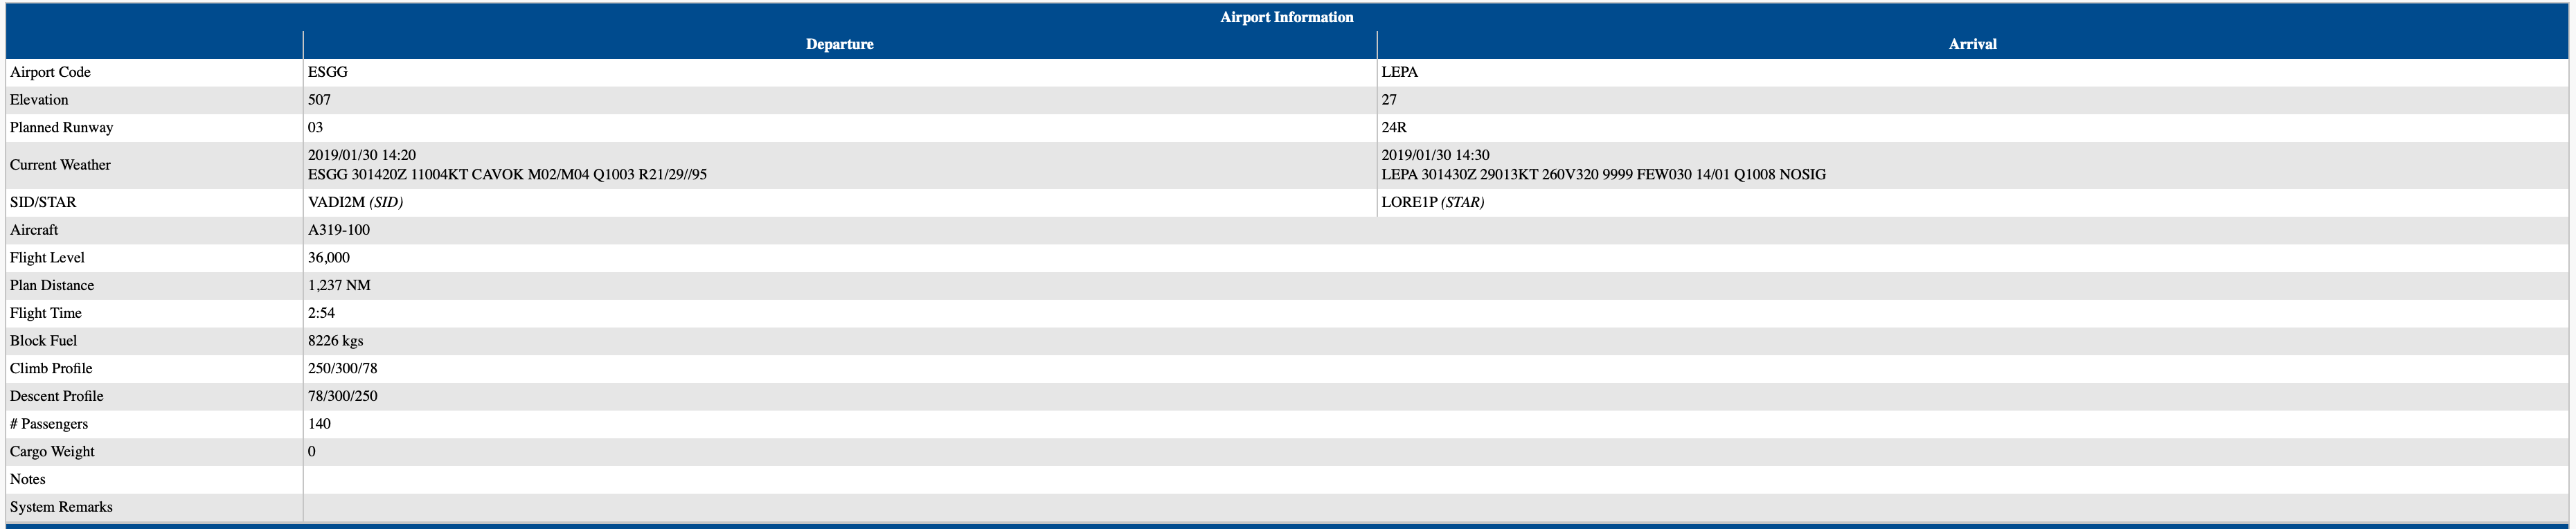This screenshot has height=529, width=2576.
Task: Select the Departure column header
Action: coord(839,44)
